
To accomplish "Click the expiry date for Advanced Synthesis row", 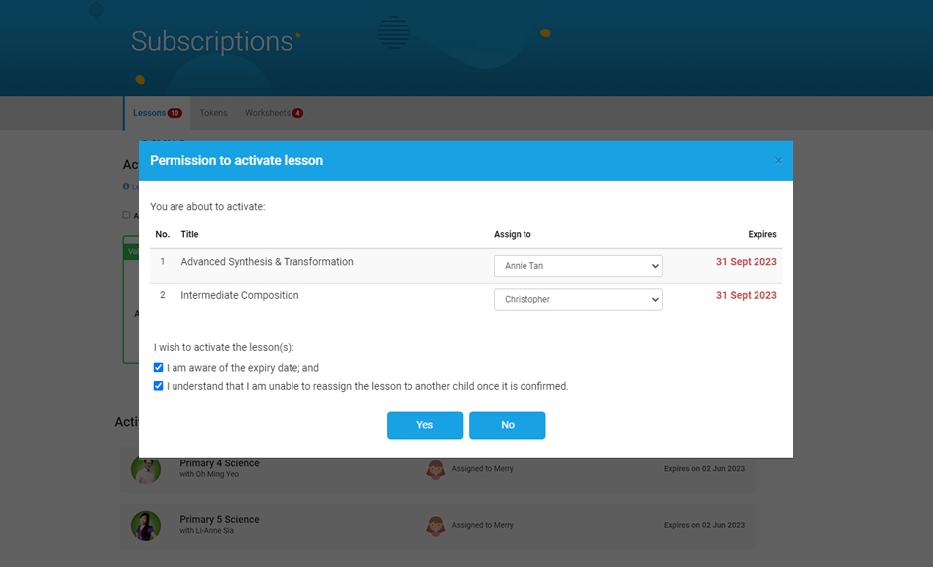I will pyautogui.click(x=747, y=261).
